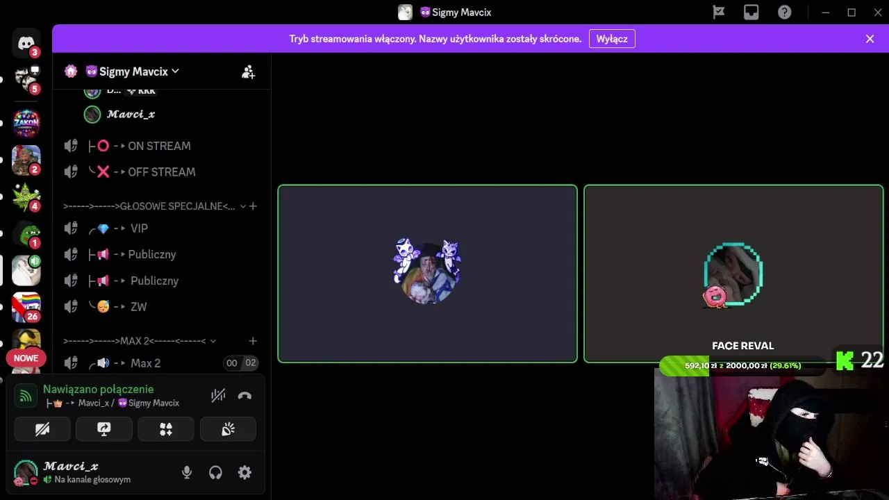
Task: Click the donation goal progress bar
Action: pos(743,365)
